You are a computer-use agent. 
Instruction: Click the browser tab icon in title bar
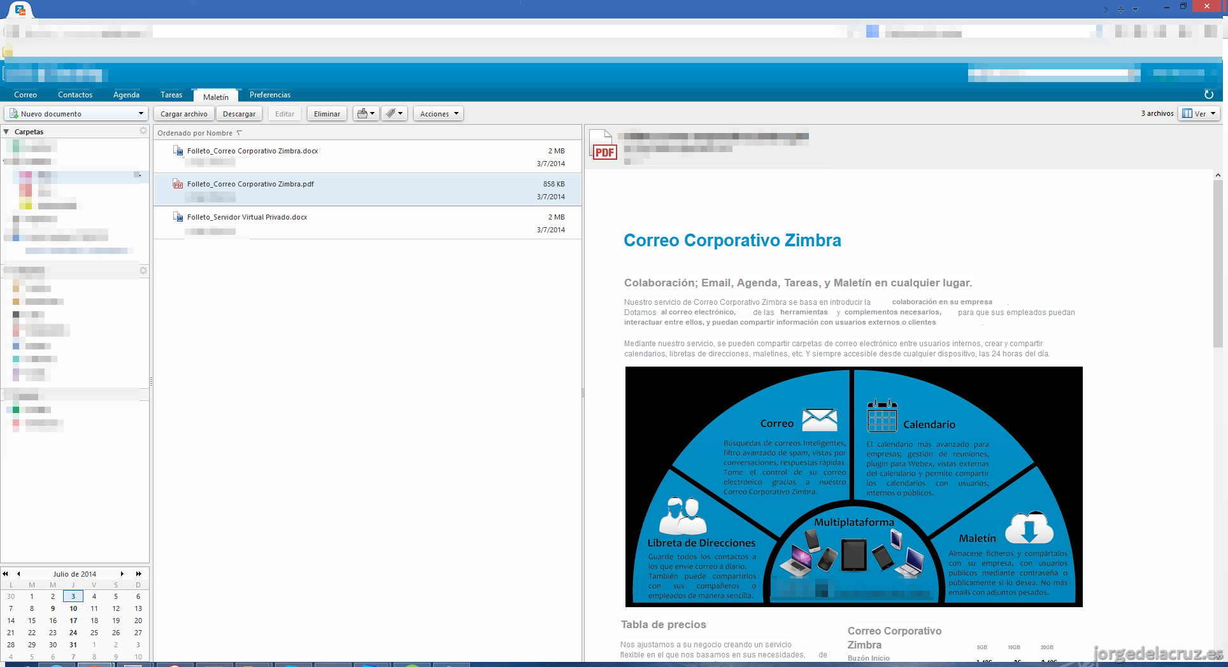(20, 10)
